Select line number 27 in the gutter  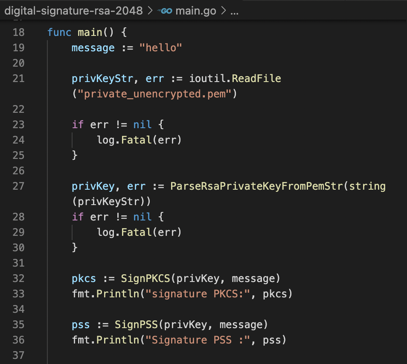point(19,186)
